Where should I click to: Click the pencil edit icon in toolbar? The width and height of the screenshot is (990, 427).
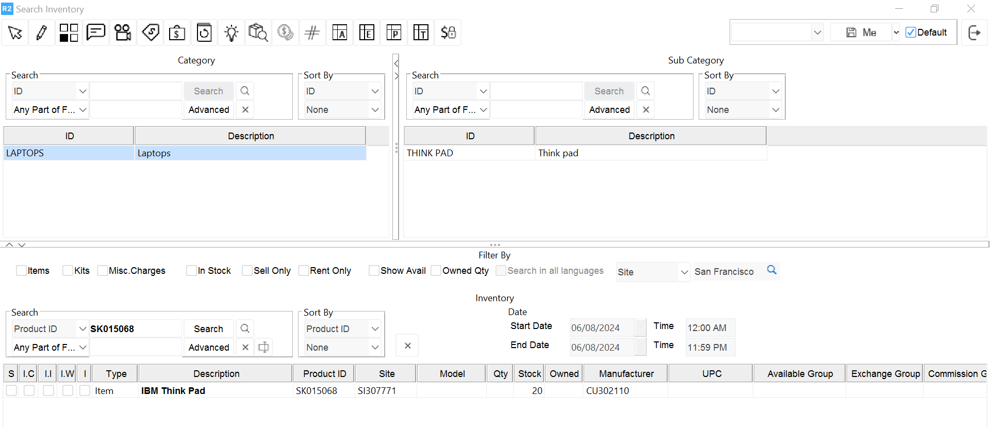tap(42, 33)
